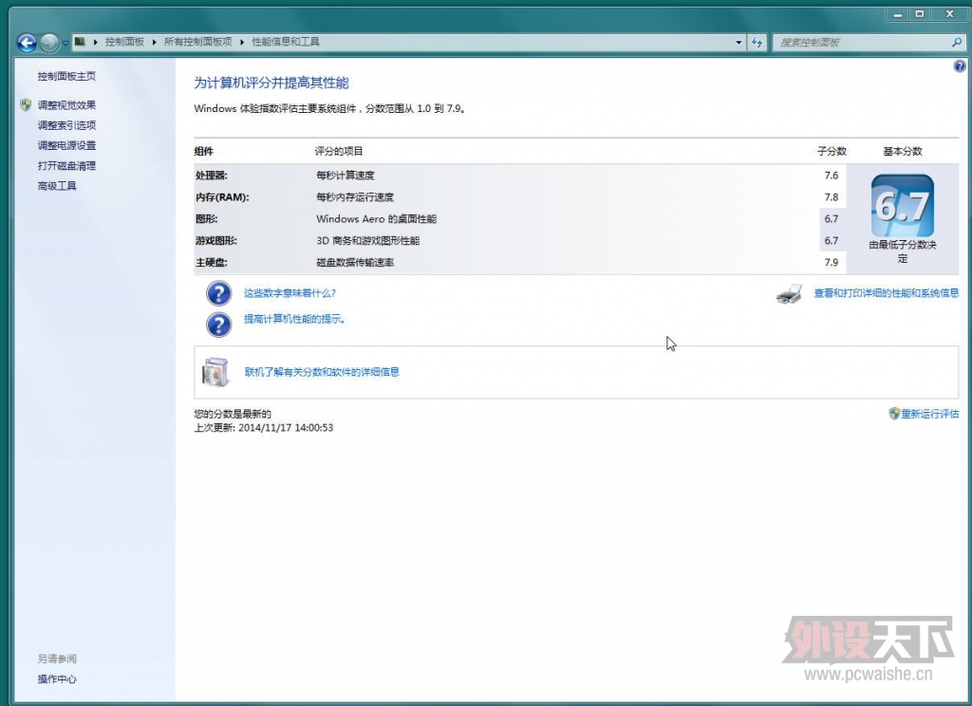The width and height of the screenshot is (972, 706).
Task: Click the 每秒计算速度 description text
Action: coord(346,176)
